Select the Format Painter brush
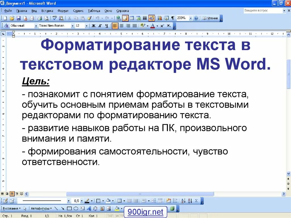This screenshot has height=218, width=291. 90,18
